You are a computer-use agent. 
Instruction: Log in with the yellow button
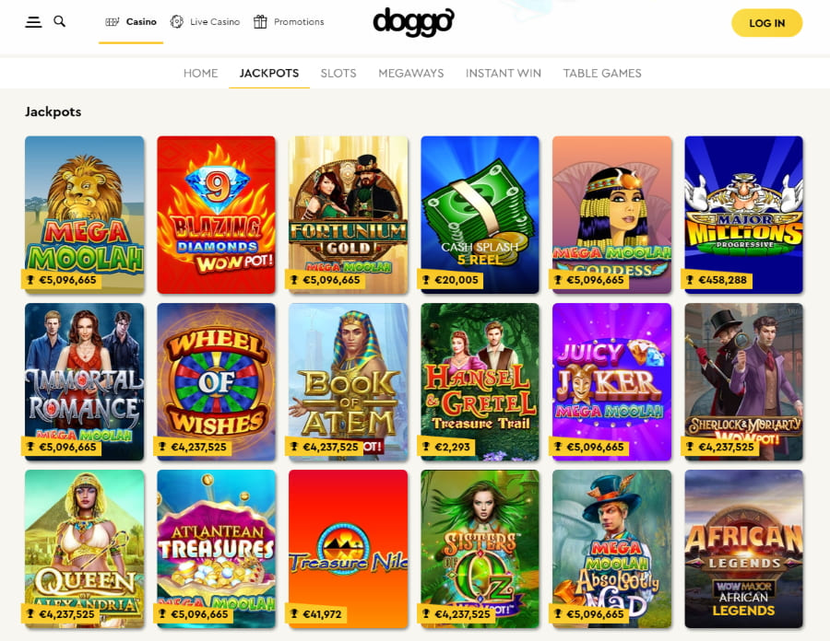point(766,23)
